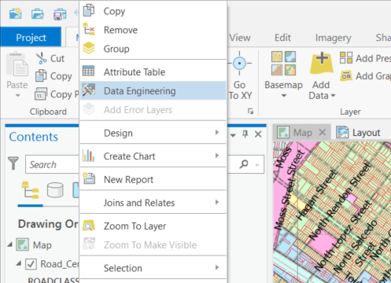Switch to the View ribbon tab
The width and height of the screenshot is (391, 283).
tap(240, 38)
